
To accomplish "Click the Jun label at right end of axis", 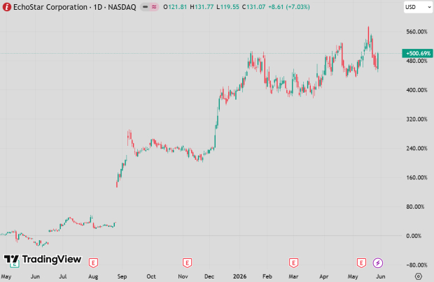I will 381,276.
